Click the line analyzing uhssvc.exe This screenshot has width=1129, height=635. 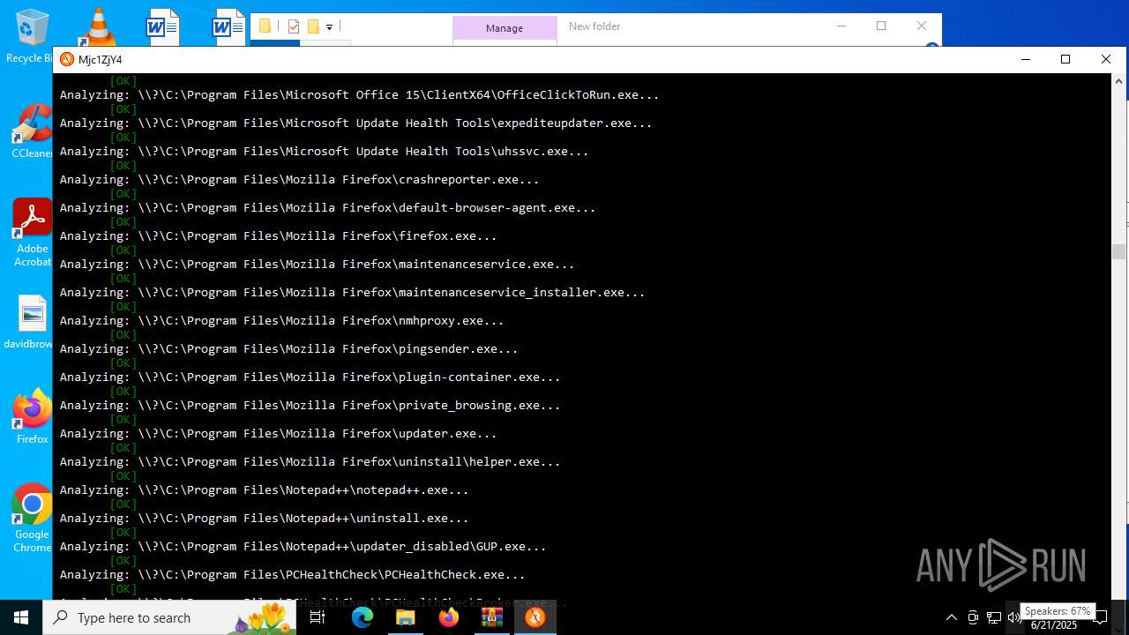coord(324,151)
